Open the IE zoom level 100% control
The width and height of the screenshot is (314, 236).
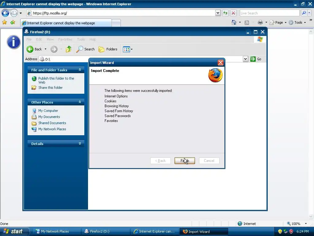(x=297, y=224)
